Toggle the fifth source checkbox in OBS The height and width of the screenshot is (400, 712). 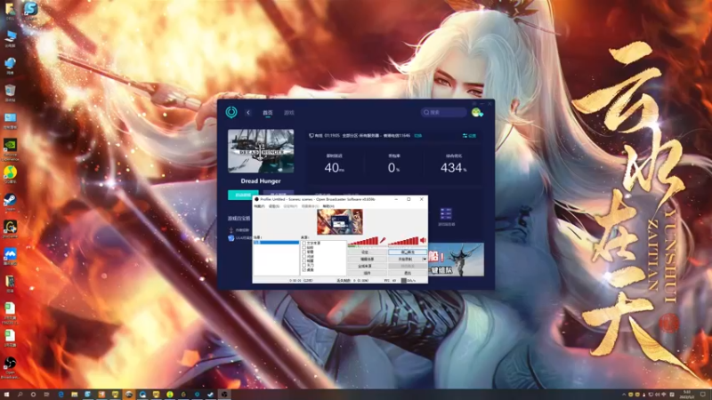[x=303, y=261]
